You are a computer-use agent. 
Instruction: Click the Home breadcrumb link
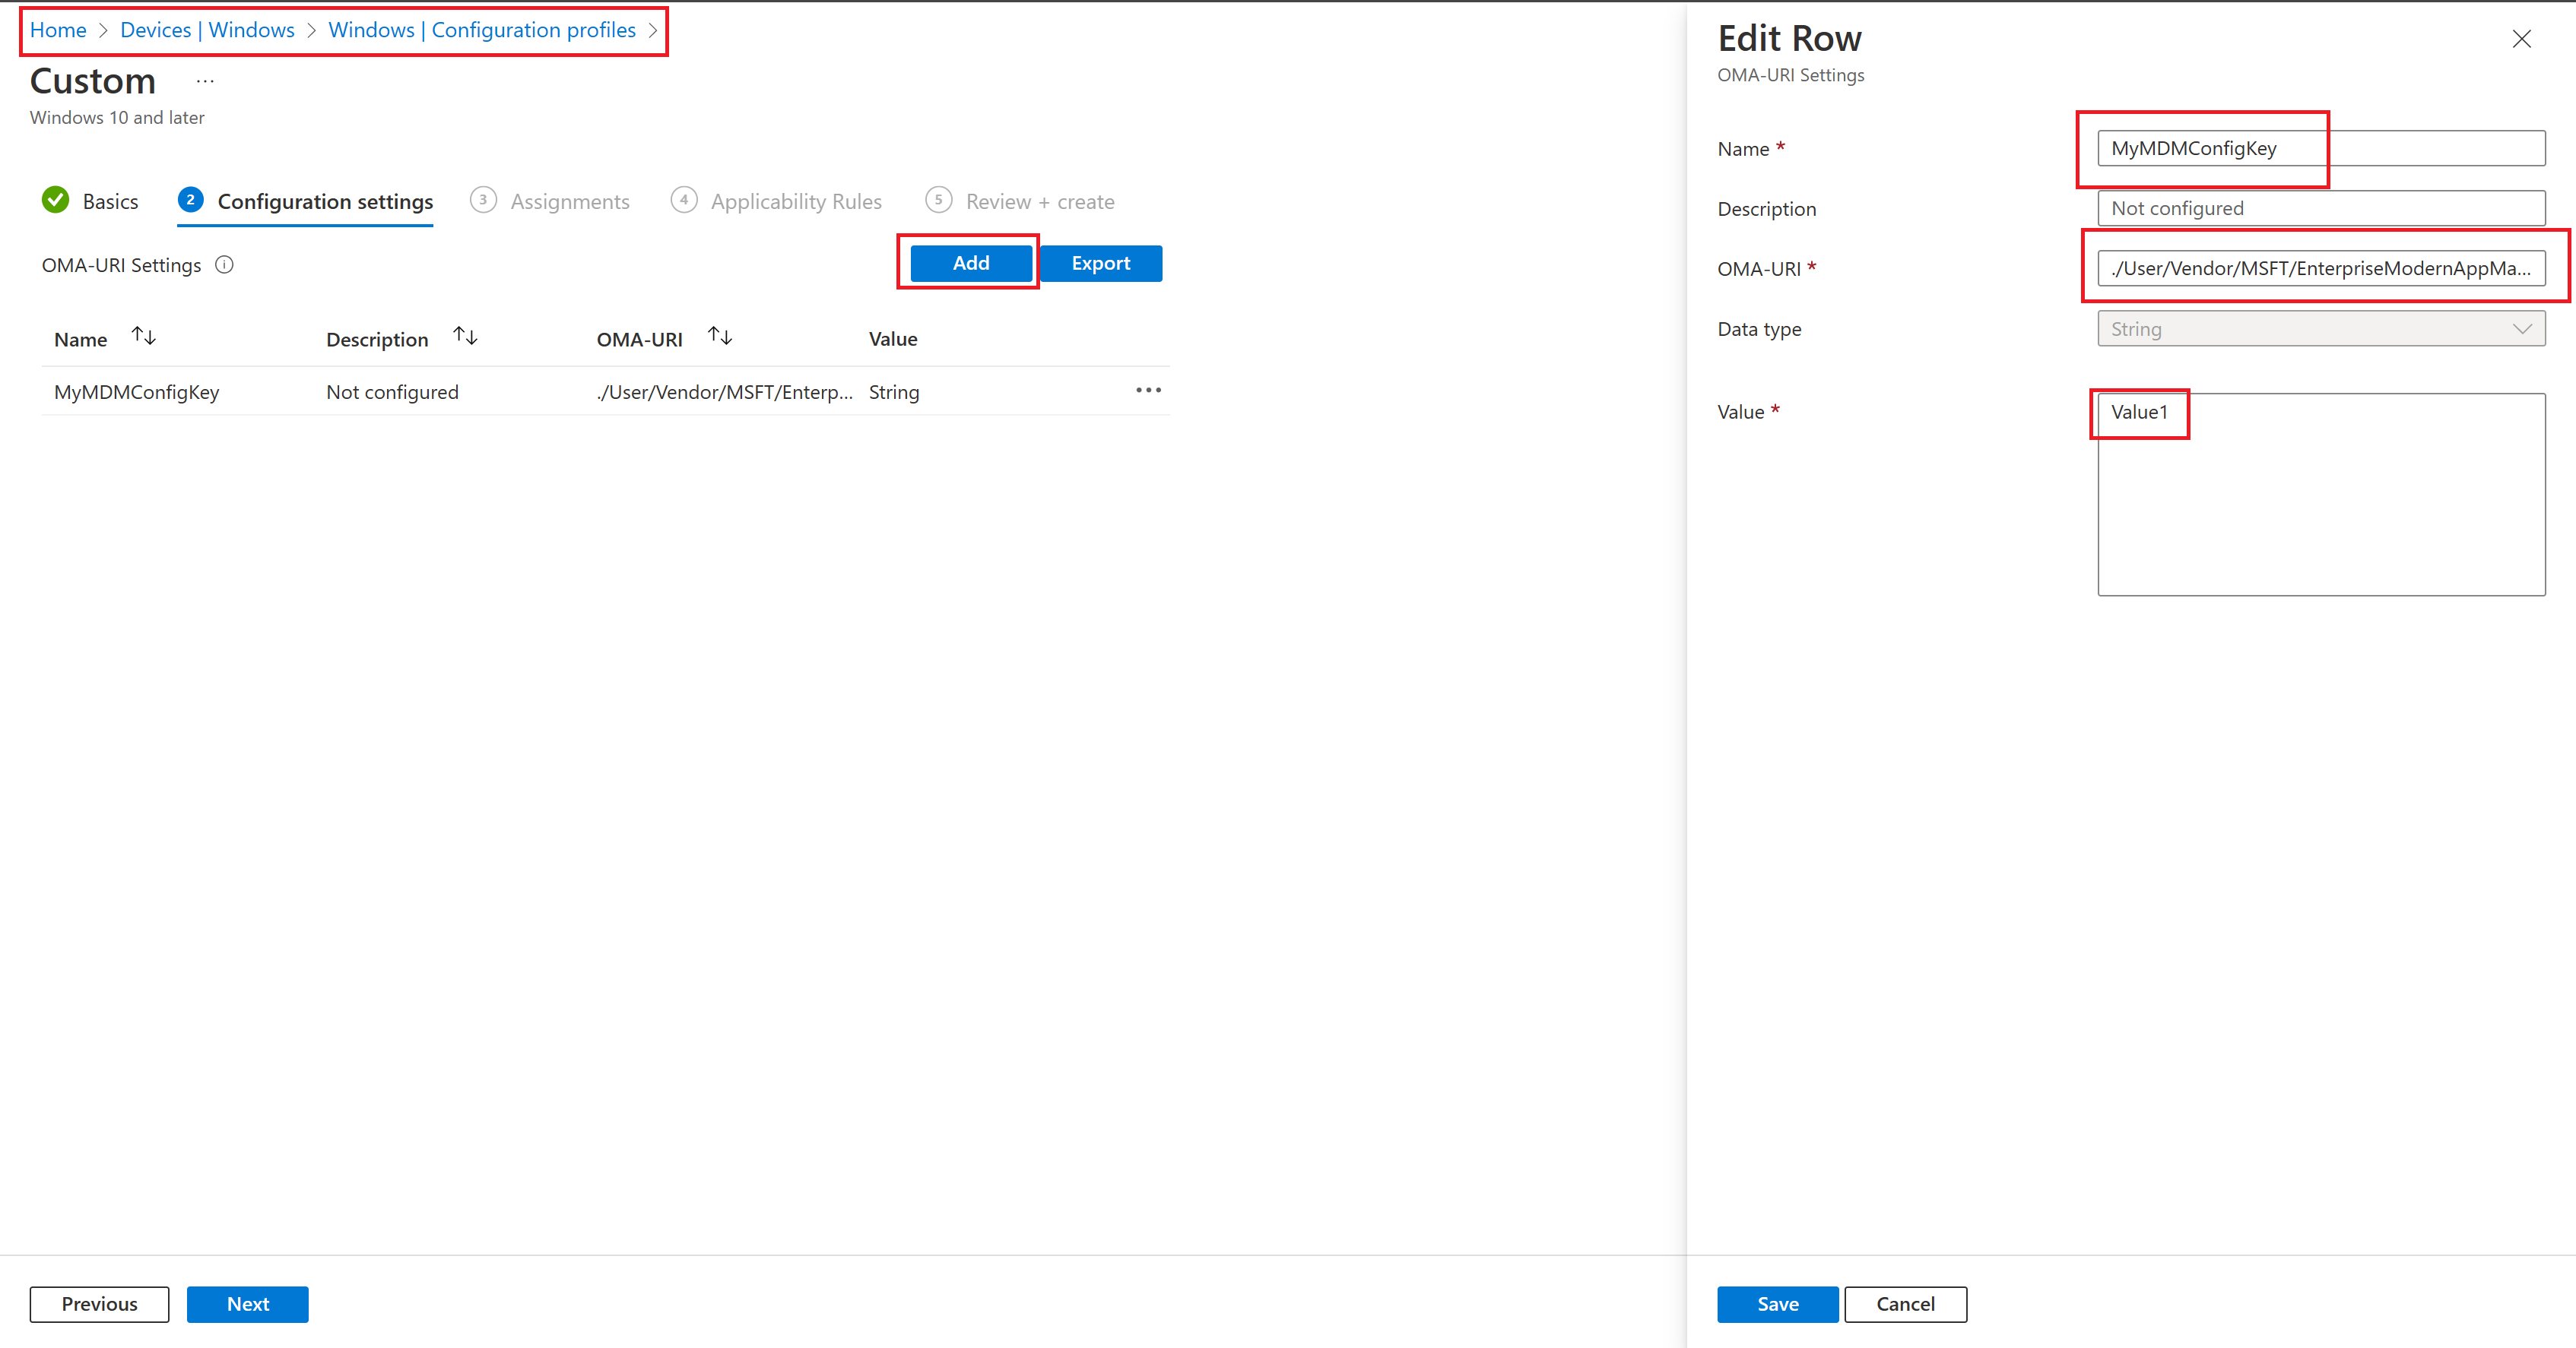(x=58, y=30)
